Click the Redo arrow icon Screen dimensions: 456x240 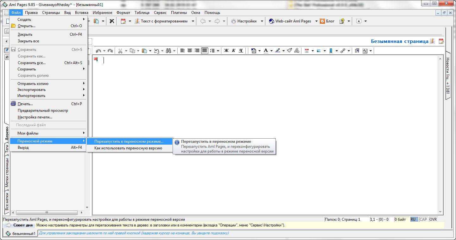[110, 51]
